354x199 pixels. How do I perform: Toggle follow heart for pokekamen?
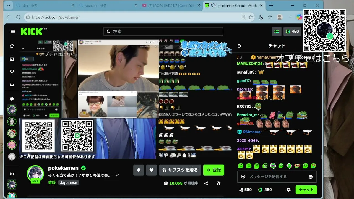[151, 170]
